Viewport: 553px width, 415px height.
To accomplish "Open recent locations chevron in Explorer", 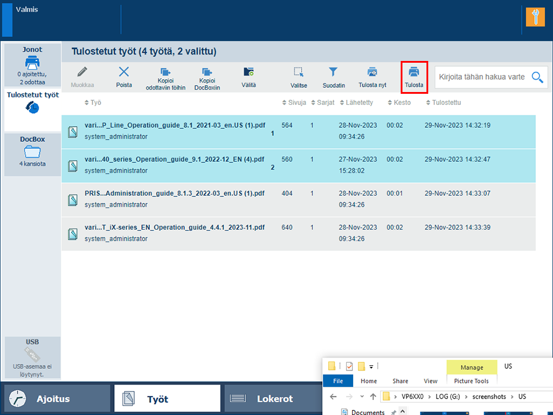I will (362, 397).
